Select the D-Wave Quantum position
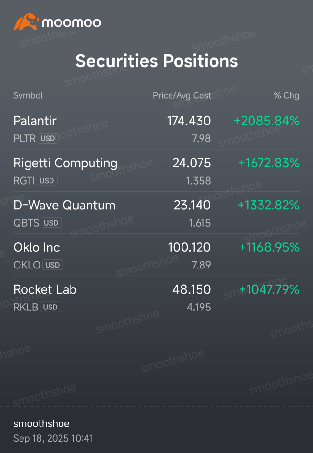Viewport: 313px width, 453px height. [x=64, y=206]
